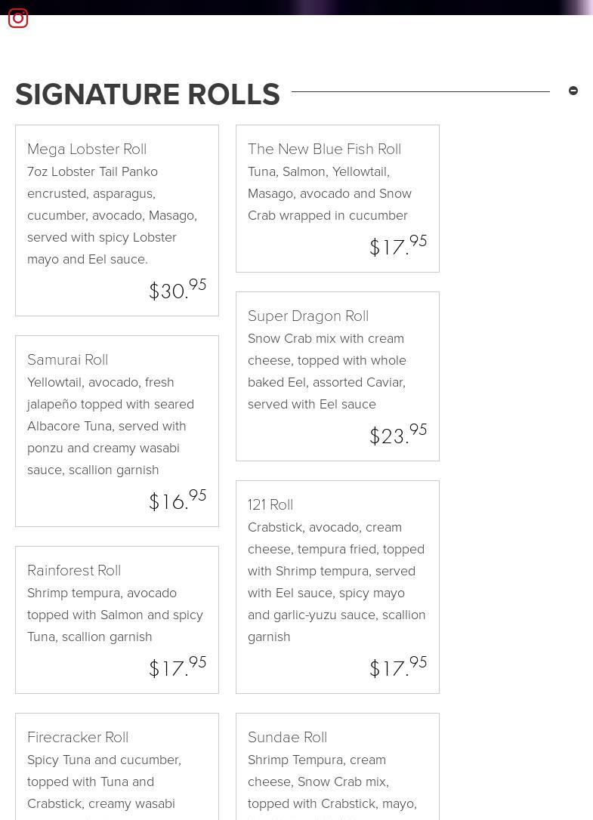Viewport: 593px width, 820px height.
Task: Click the Super Dragon Roll description text
Action: coord(327,371)
